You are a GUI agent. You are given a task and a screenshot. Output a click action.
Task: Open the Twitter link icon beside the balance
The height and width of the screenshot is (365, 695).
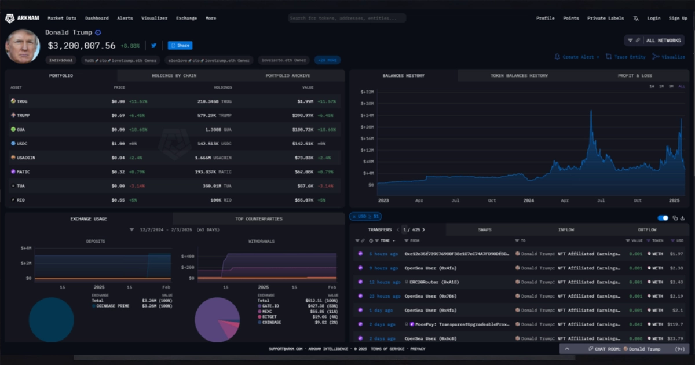click(x=154, y=45)
